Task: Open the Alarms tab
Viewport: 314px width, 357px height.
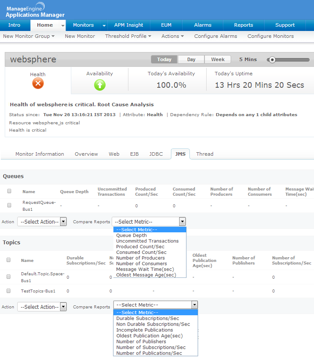Action: 203,25
